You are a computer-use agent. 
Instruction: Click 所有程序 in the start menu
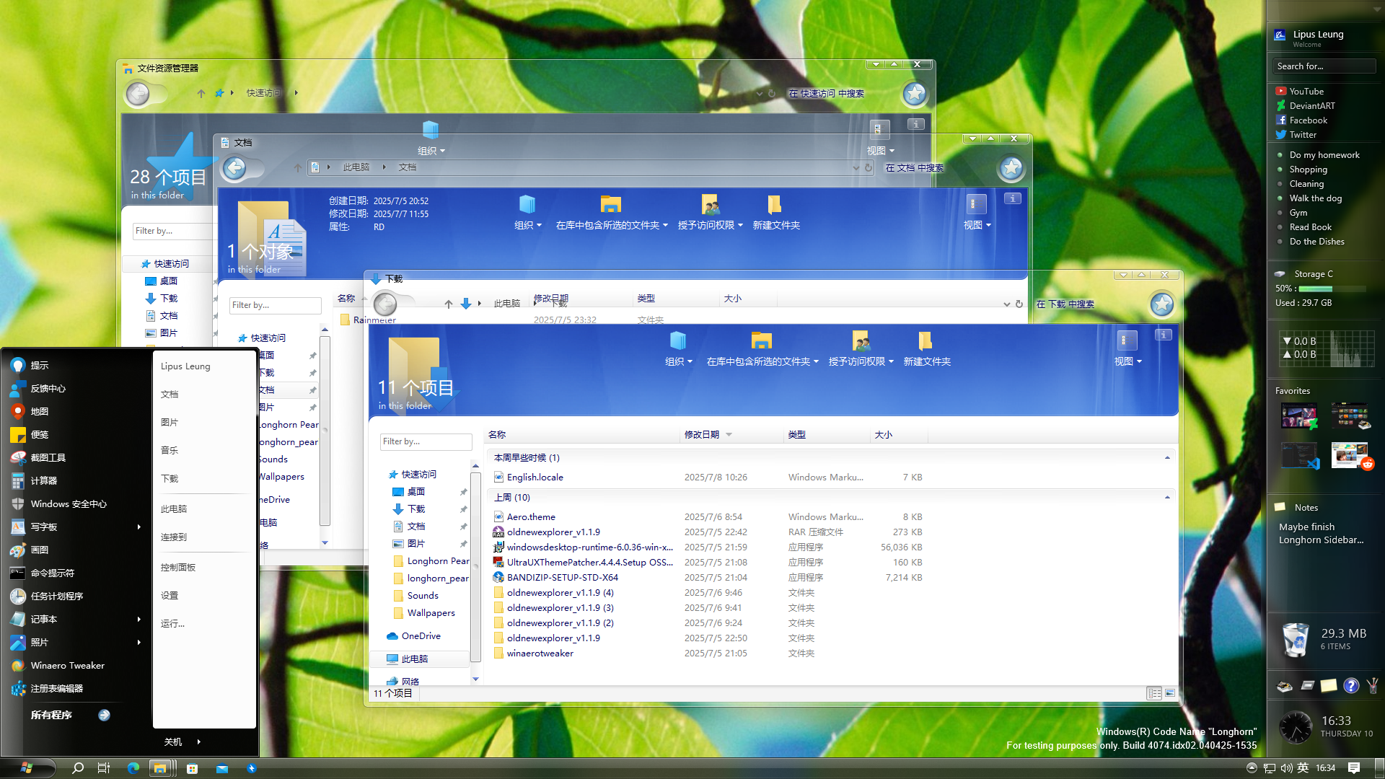[52, 715]
